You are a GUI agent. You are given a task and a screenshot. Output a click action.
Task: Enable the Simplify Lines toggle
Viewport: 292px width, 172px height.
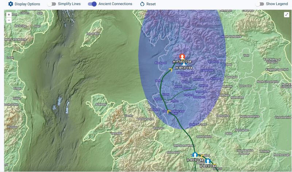pos(53,4)
